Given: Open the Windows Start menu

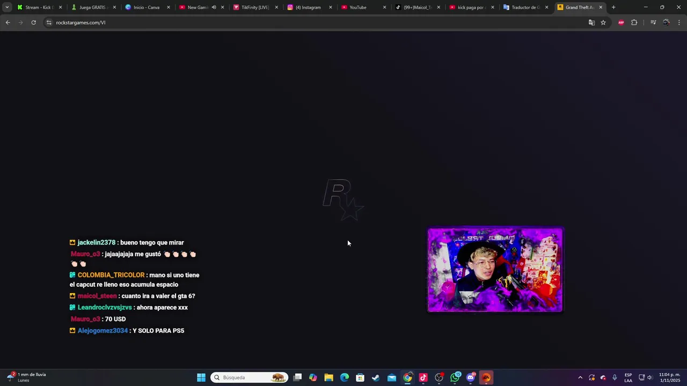Looking at the screenshot, I should pos(201,377).
